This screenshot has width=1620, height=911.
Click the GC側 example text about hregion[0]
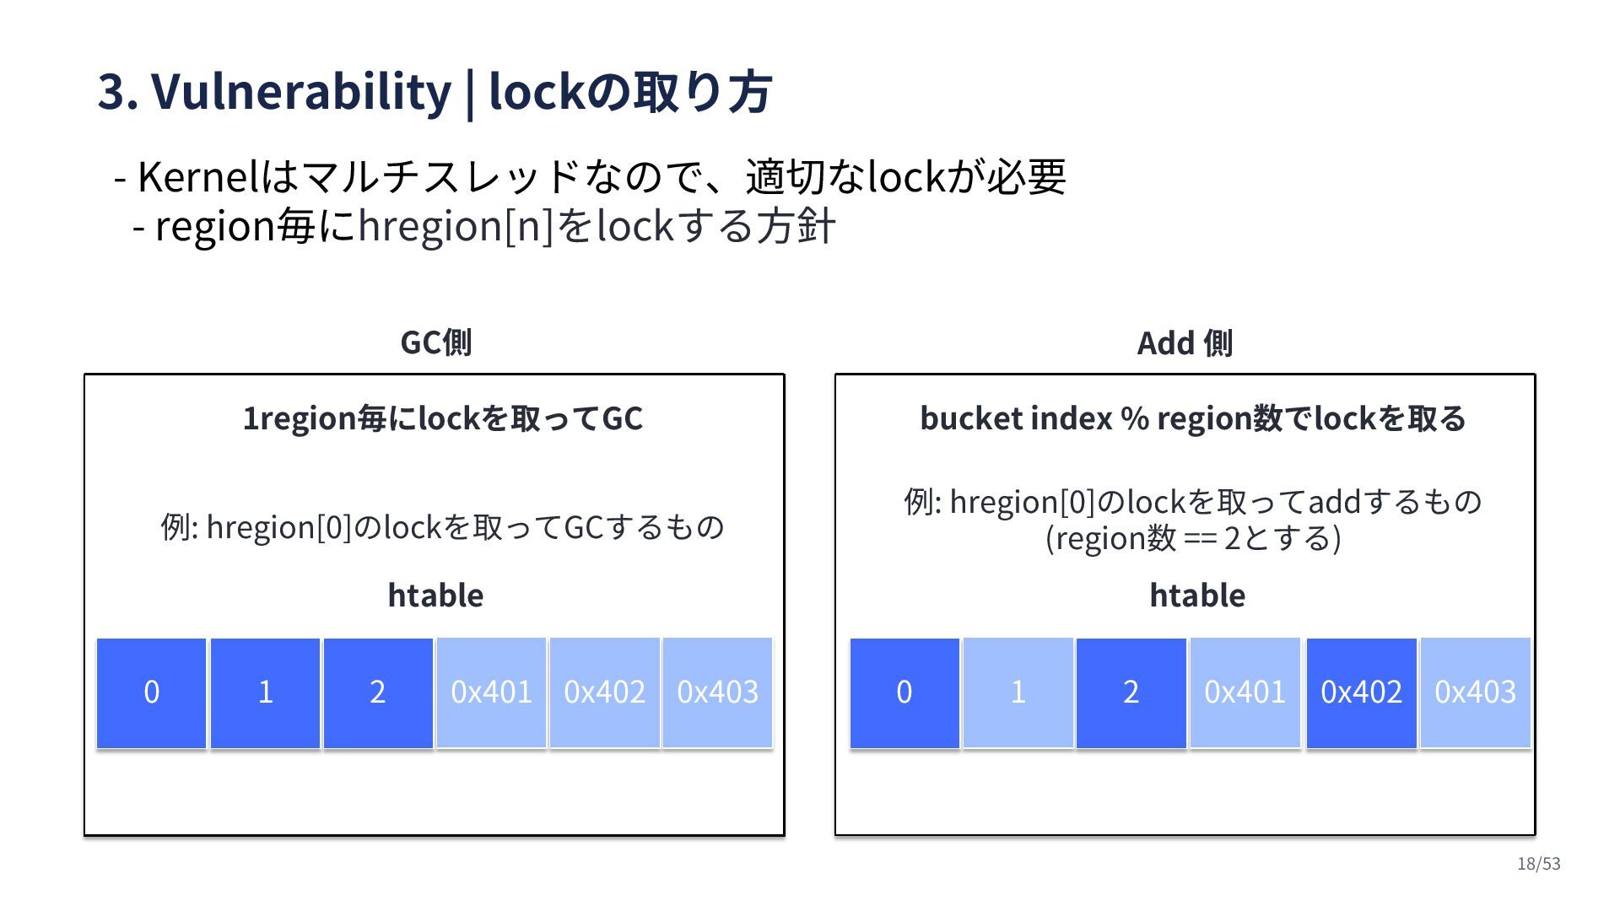click(442, 527)
